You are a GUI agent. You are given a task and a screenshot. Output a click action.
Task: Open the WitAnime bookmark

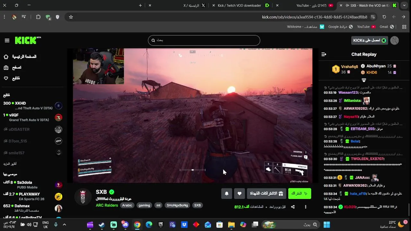pos(306,27)
